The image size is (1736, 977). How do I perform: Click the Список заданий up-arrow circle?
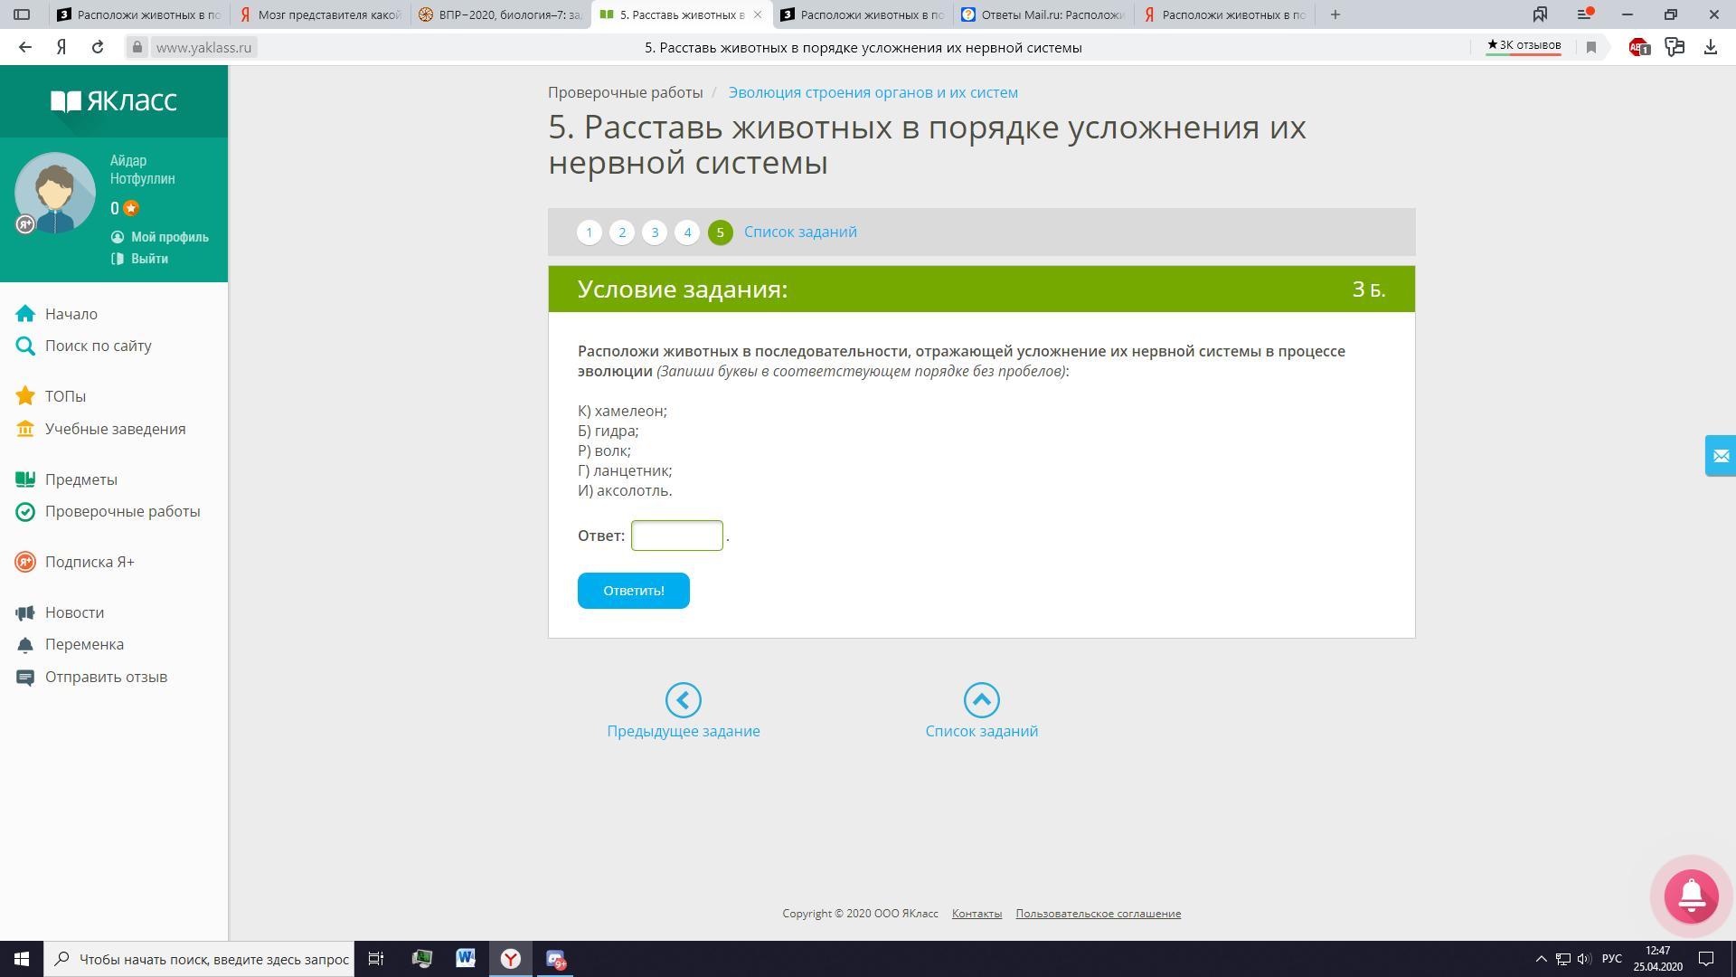pyautogui.click(x=981, y=700)
